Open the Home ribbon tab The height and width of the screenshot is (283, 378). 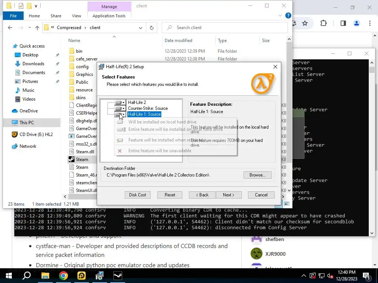(x=34, y=16)
